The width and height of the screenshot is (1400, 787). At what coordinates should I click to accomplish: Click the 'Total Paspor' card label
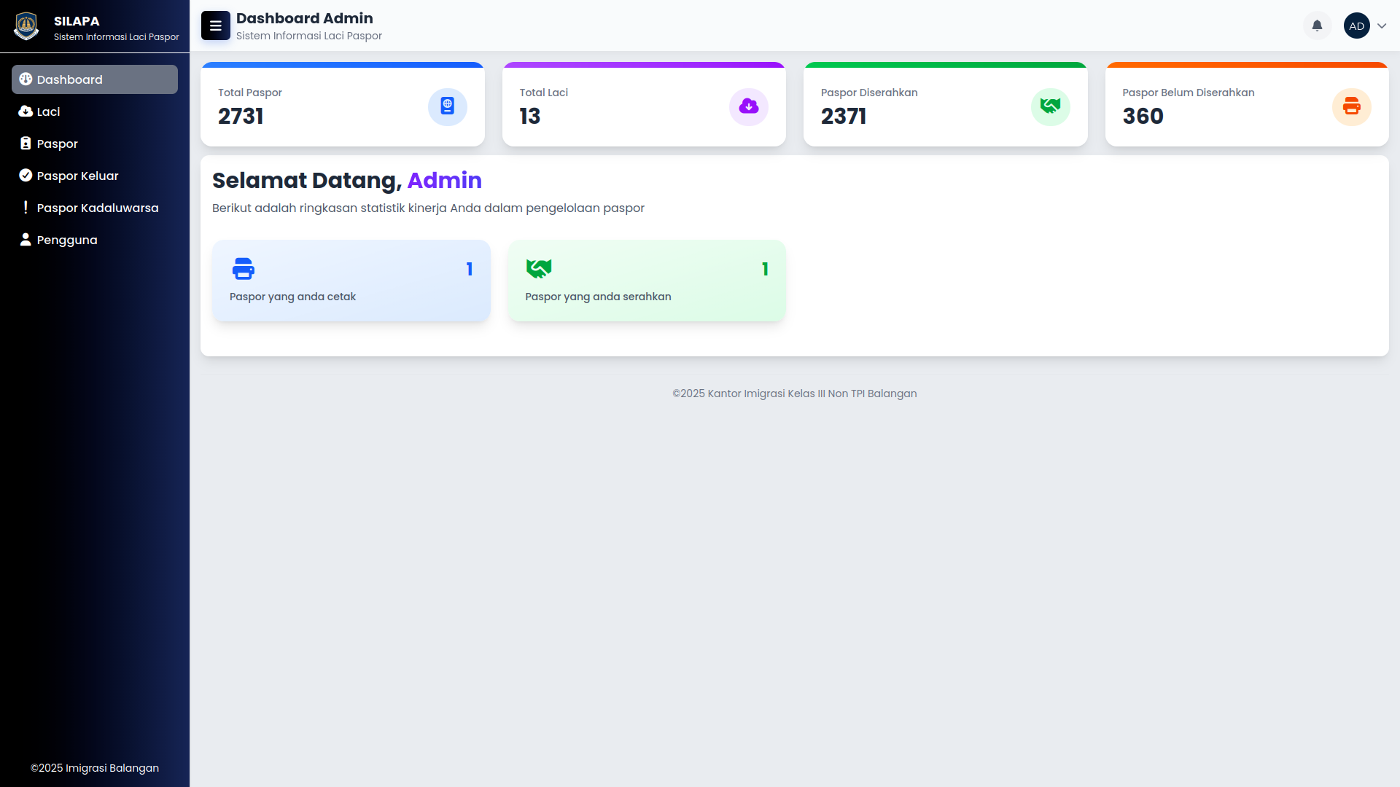click(x=250, y=93)
